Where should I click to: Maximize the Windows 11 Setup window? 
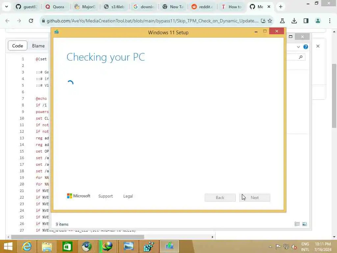pyautogui.click(x=265, y=31)
